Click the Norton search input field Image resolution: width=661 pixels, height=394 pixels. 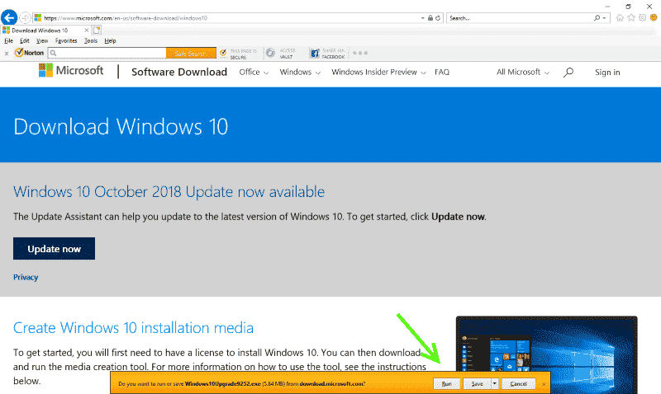point(107,53)
